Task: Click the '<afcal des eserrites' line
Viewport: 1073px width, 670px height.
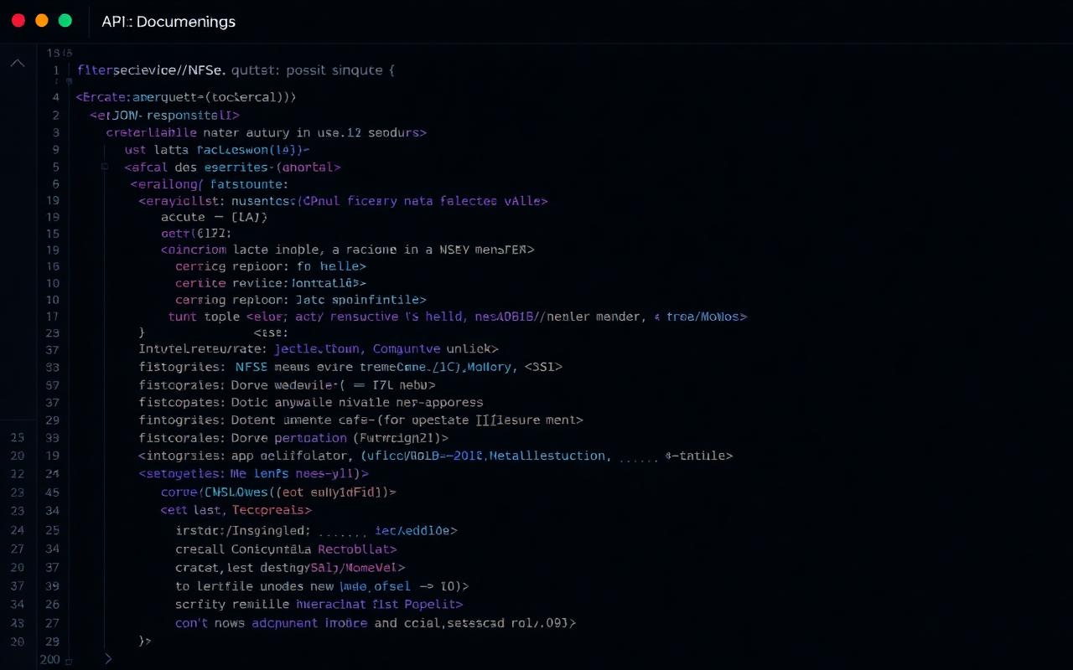Action: click(232, 167)
